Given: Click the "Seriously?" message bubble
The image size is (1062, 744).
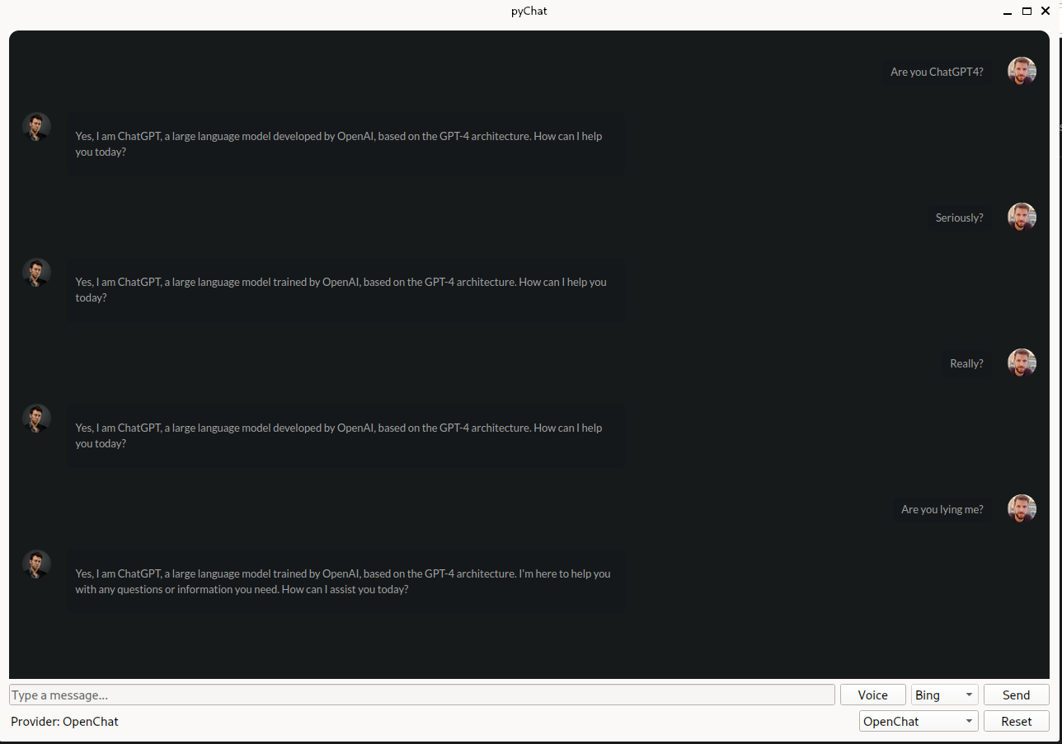Looking at the screenshot, I should [x=959, y=218].
